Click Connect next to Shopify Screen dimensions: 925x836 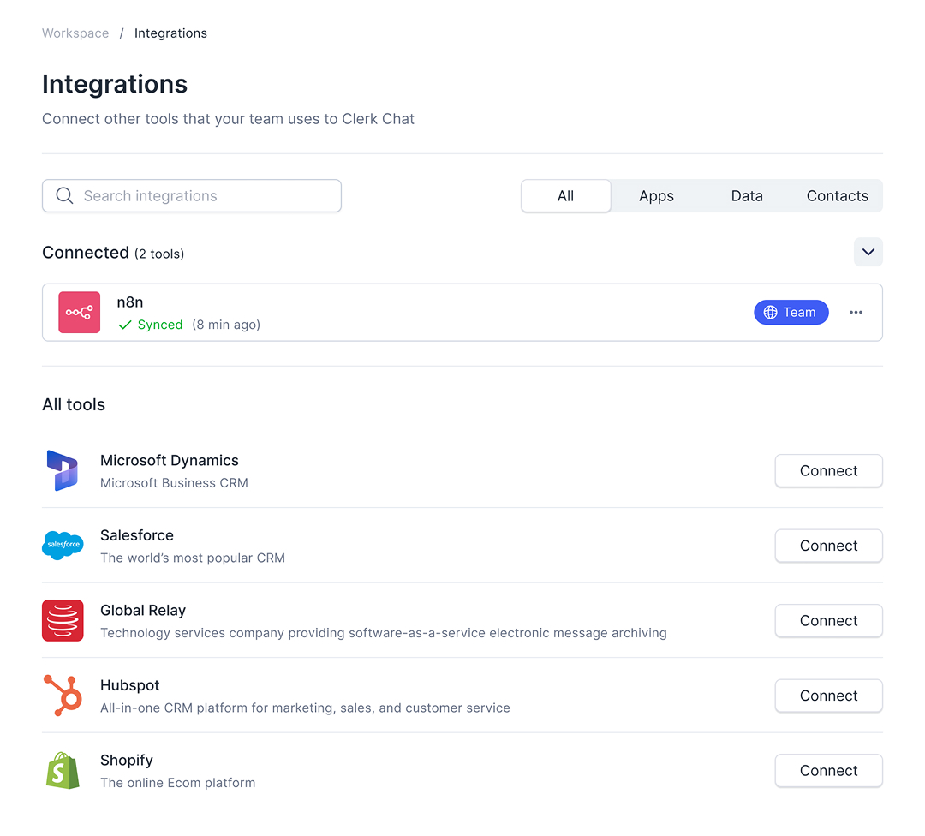828,770
